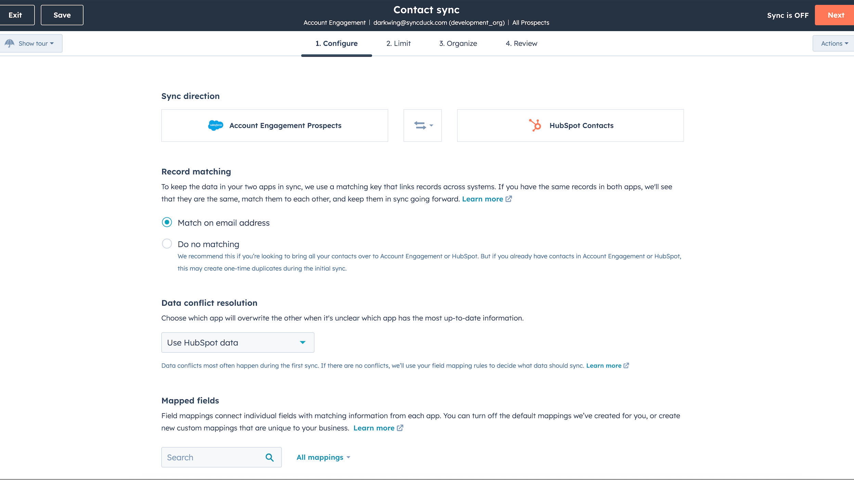Exit the contact sync setup
This screenshot has width=854, height=480.
[x=15, y=15]
